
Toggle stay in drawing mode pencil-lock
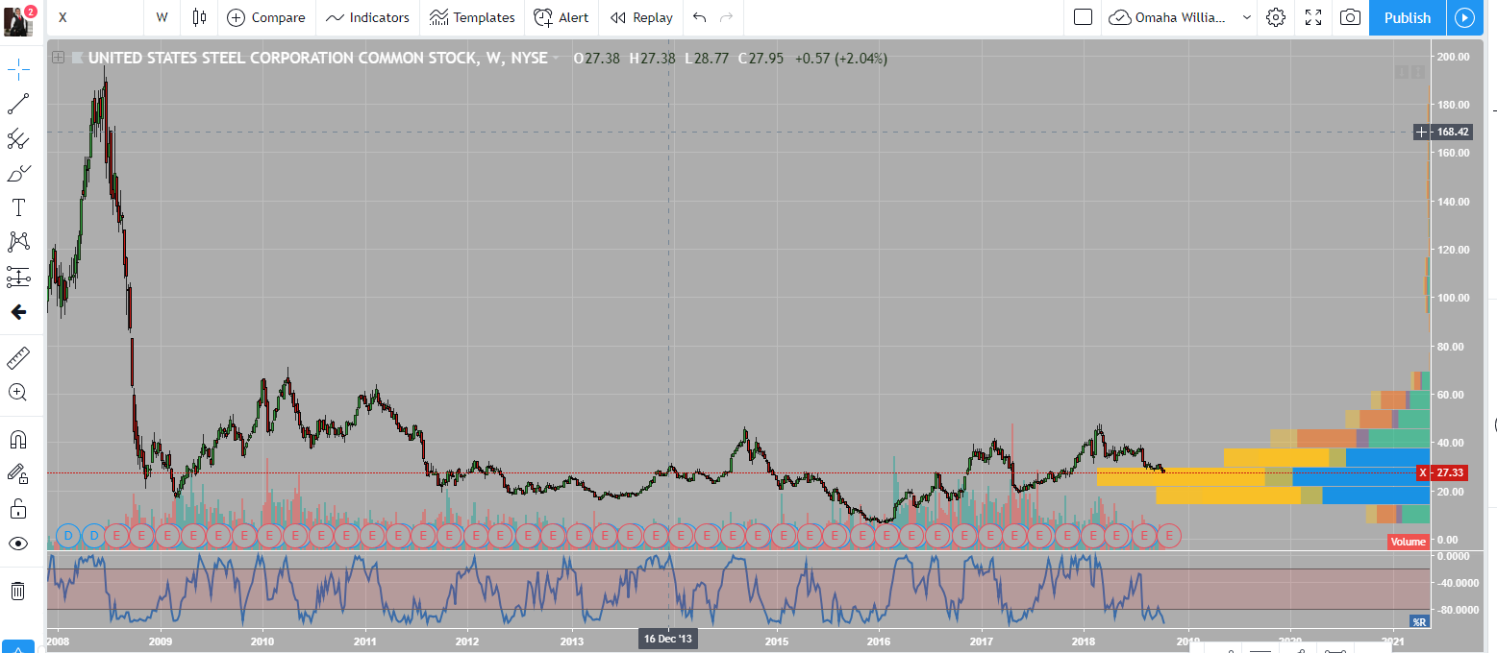[18, 473]
